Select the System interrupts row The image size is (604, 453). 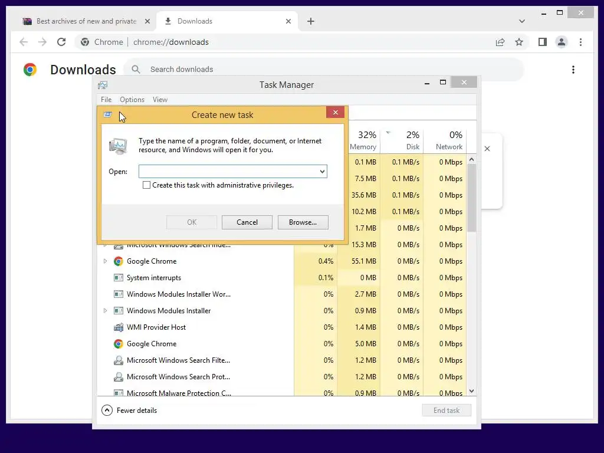282,278
